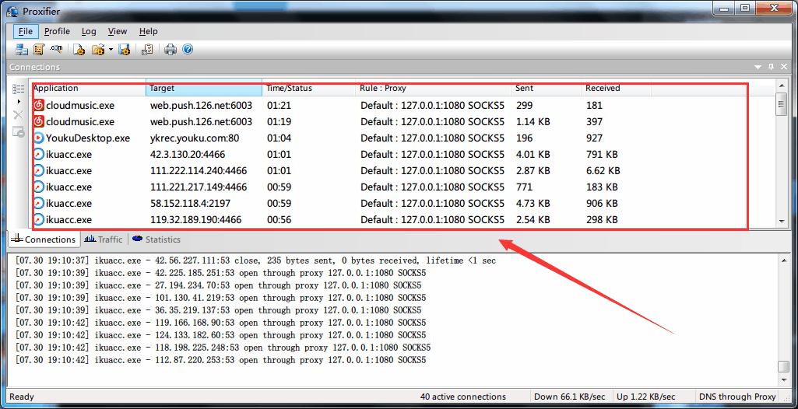This screenshot has width=798, height=409.
Task: Open the Profile menu
Action: click(x=57, y=31)
